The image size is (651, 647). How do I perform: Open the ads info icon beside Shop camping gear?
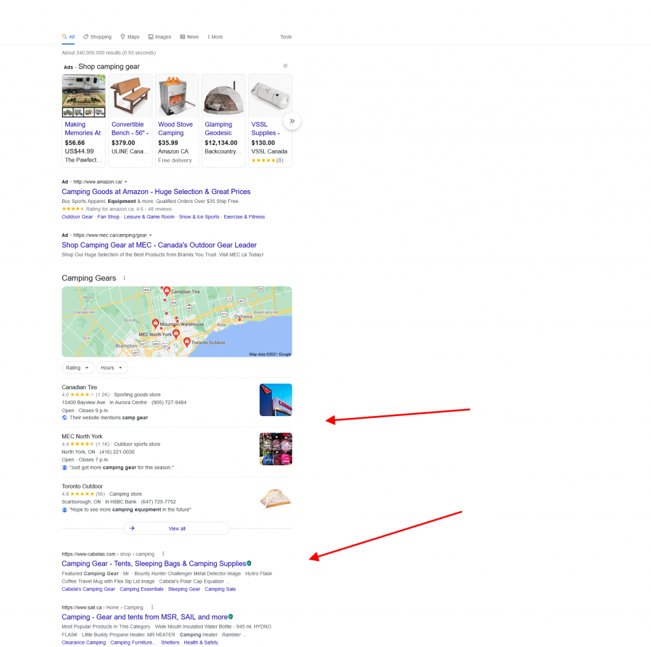pos(285,66)
